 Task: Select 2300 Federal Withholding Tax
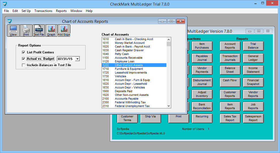tap(134, 103)
